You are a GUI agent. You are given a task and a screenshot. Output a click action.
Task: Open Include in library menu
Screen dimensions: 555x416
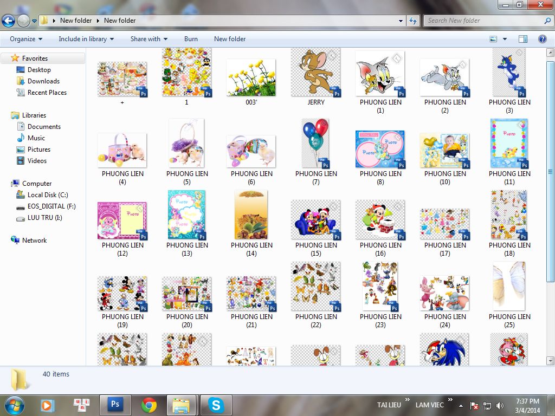(86, 39)
